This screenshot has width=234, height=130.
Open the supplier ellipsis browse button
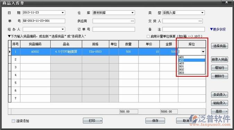[132, 21]
